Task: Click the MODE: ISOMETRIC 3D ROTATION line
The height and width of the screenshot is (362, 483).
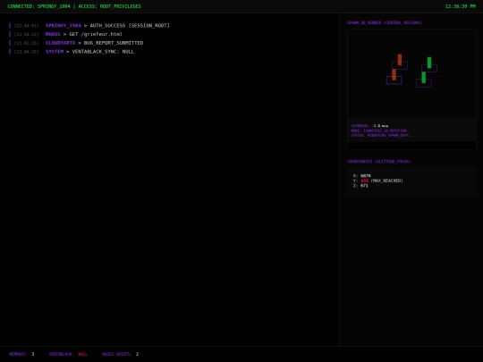Action: click(379, 130)
